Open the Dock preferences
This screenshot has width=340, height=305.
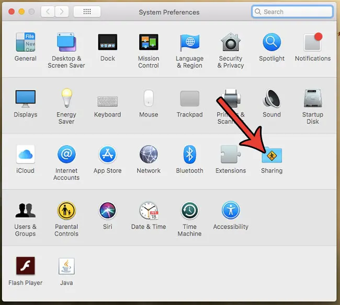click(108, 43)
